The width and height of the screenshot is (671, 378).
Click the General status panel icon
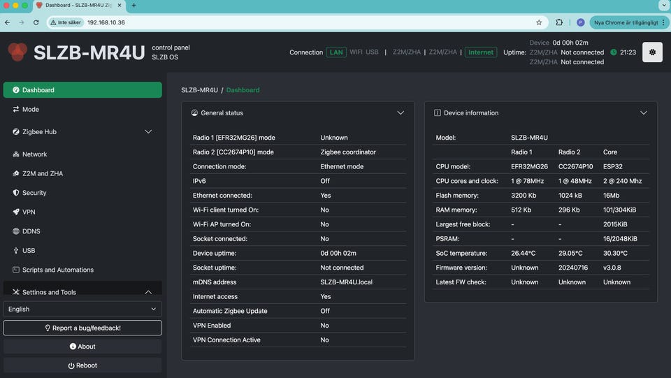pyautogui.click(x=194, y=112)
